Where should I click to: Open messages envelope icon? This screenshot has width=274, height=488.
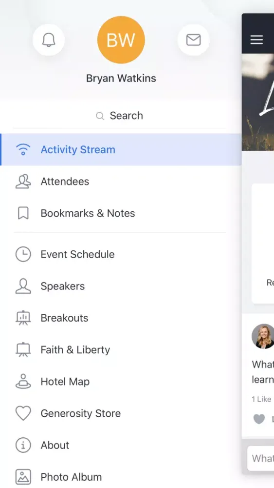193,40
